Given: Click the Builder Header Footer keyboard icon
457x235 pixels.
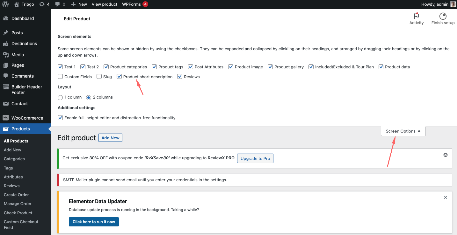Looking at the screenshot, I should pyautogui.click(x=6, y=87).
